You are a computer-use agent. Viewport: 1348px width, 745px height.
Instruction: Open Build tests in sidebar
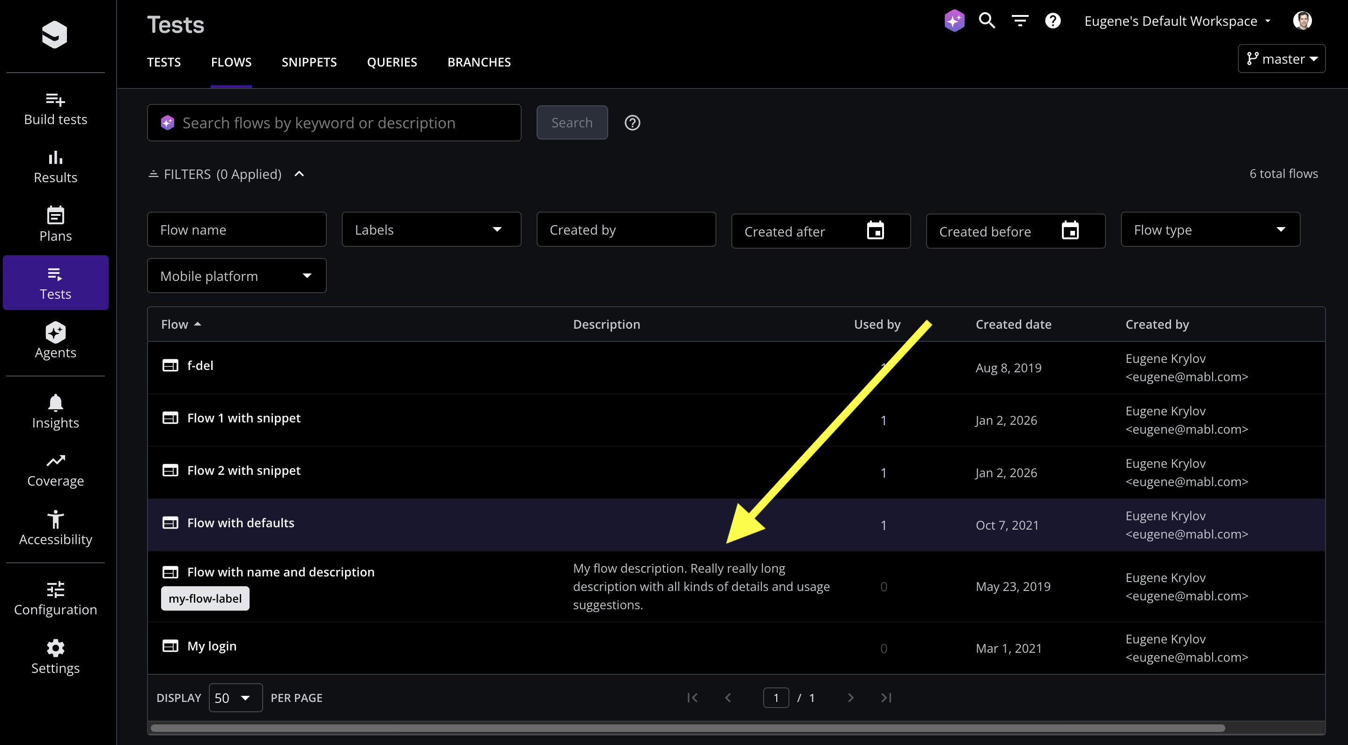point(55,110)
